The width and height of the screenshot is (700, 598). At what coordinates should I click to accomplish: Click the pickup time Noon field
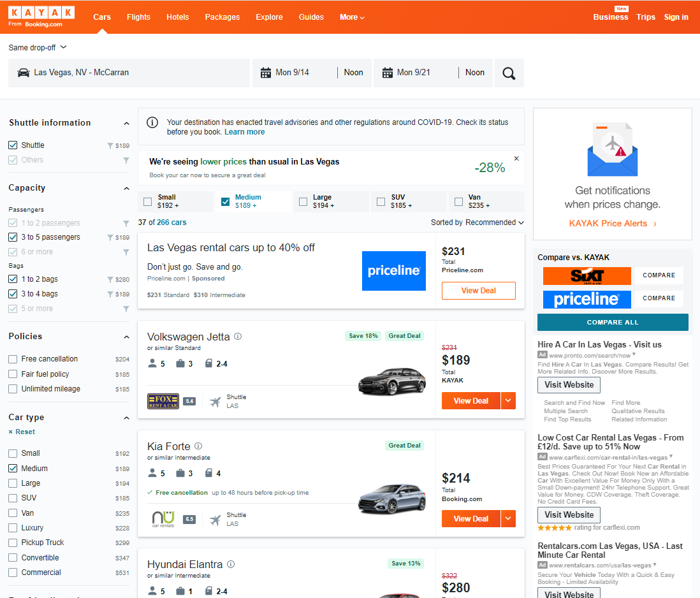pos(354,72)
